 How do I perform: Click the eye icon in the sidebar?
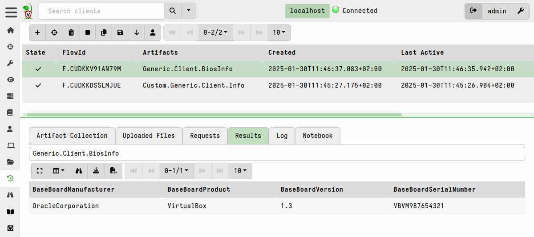coord(10,80)
